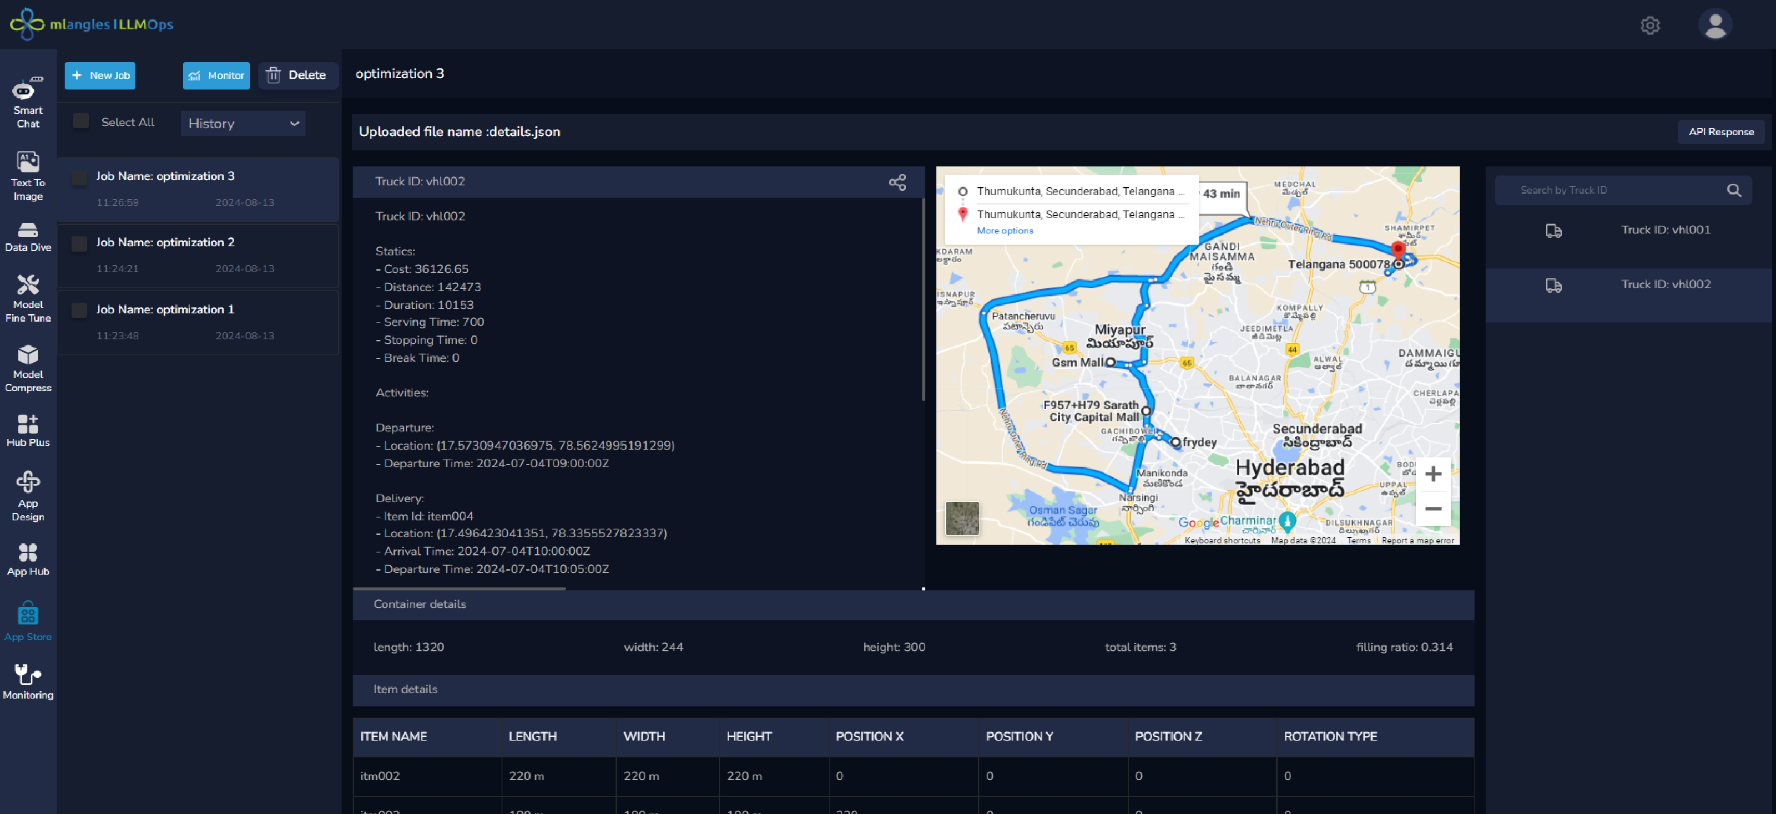This screenshot has width=1776, height=814.
Task: Check the optimization 2 job checkbox
Action: click(x=79, y=244)
